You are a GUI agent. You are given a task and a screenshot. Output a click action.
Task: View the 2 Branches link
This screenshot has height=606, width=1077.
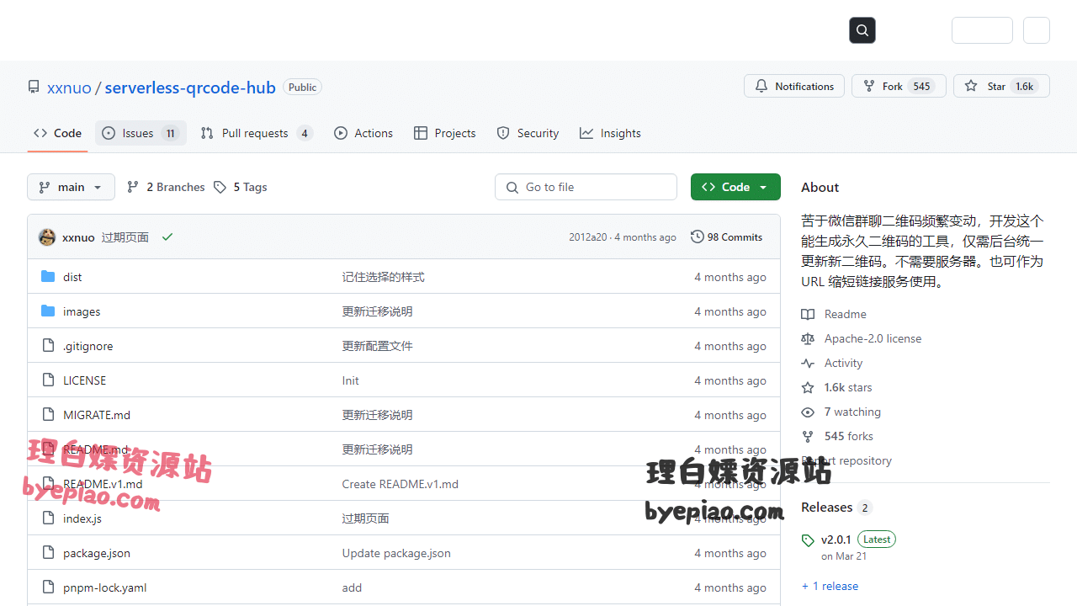pos(166,187)
